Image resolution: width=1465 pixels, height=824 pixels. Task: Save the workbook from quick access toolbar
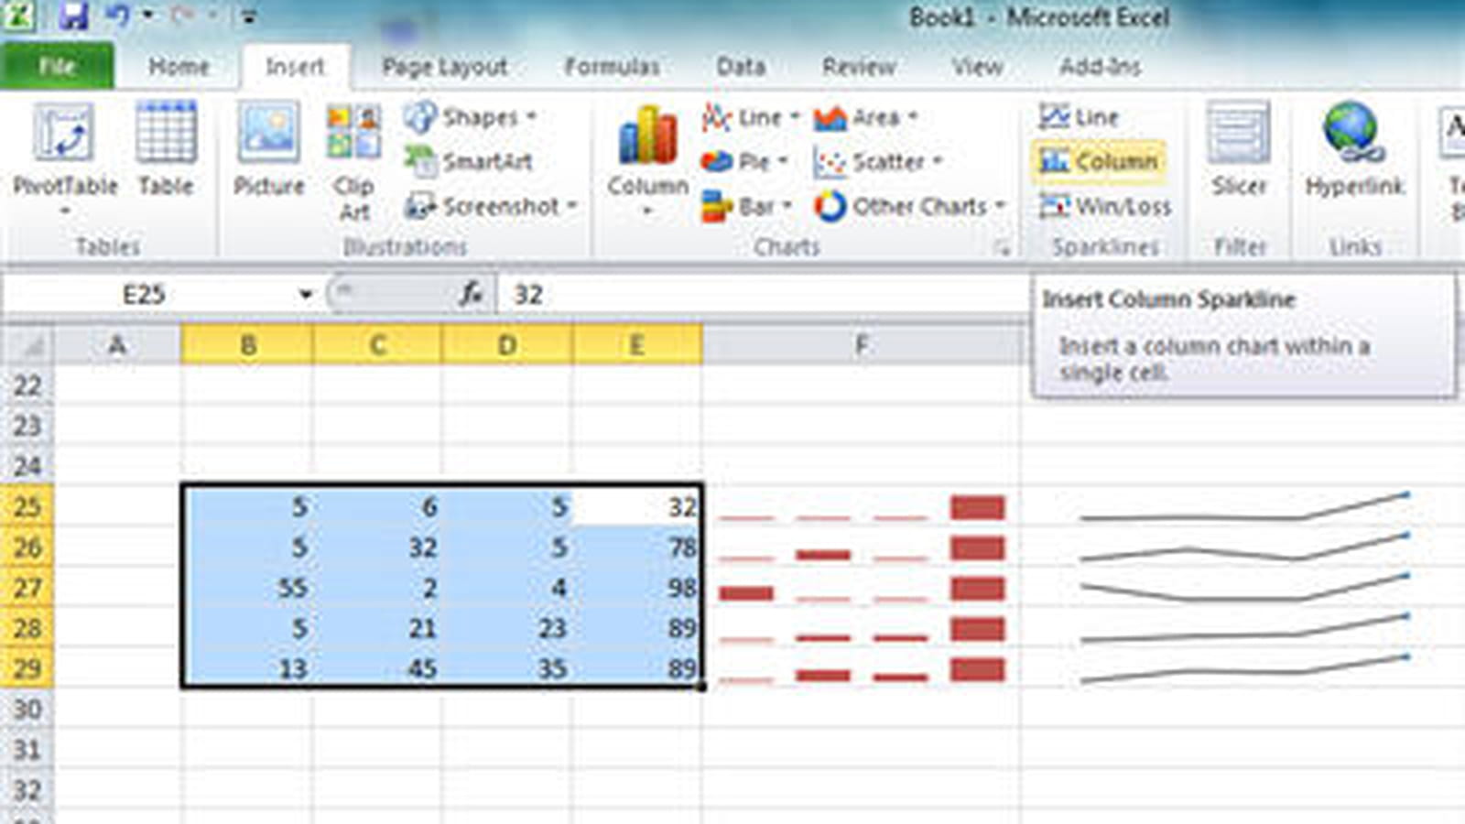coord(74,16)
